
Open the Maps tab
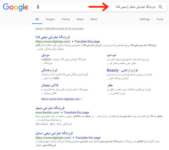click(x=80, y=19)
